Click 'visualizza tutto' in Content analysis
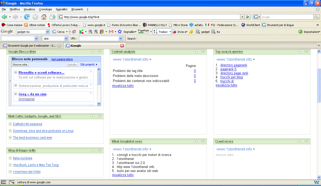 (123, 86)
